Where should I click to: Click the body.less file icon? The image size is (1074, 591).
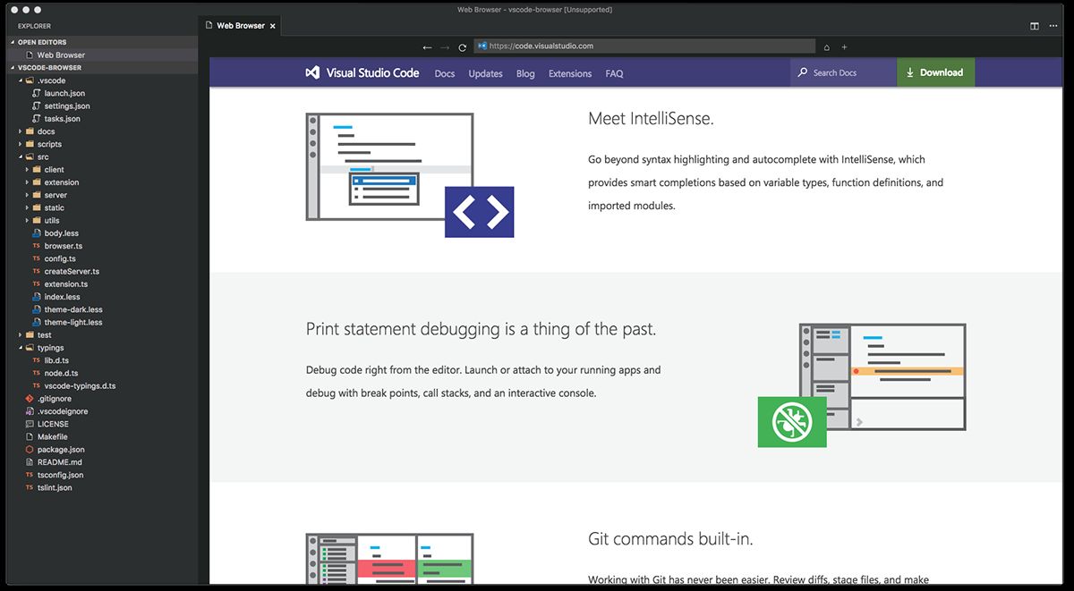pyautogui.click(x=36, y=233)
